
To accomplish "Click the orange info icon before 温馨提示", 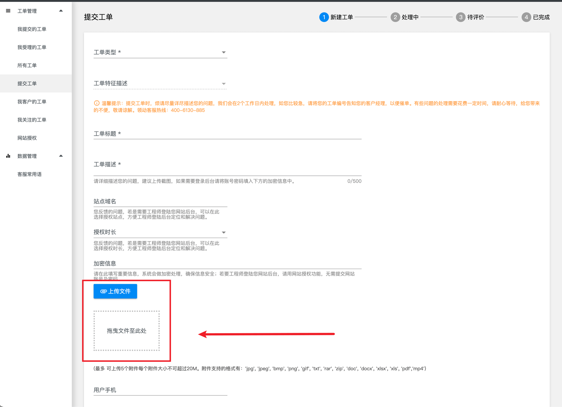I will click(x=97, y=103).
